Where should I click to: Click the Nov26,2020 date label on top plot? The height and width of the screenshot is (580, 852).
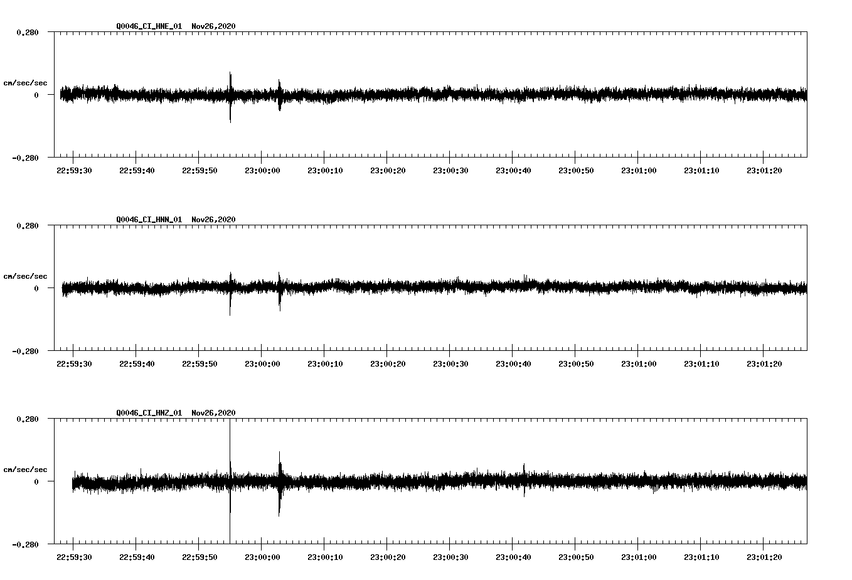(213, 26)
